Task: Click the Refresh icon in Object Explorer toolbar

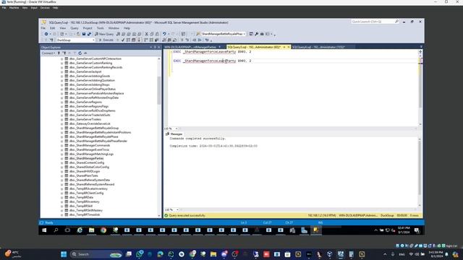Action: [x=80, y=53]
